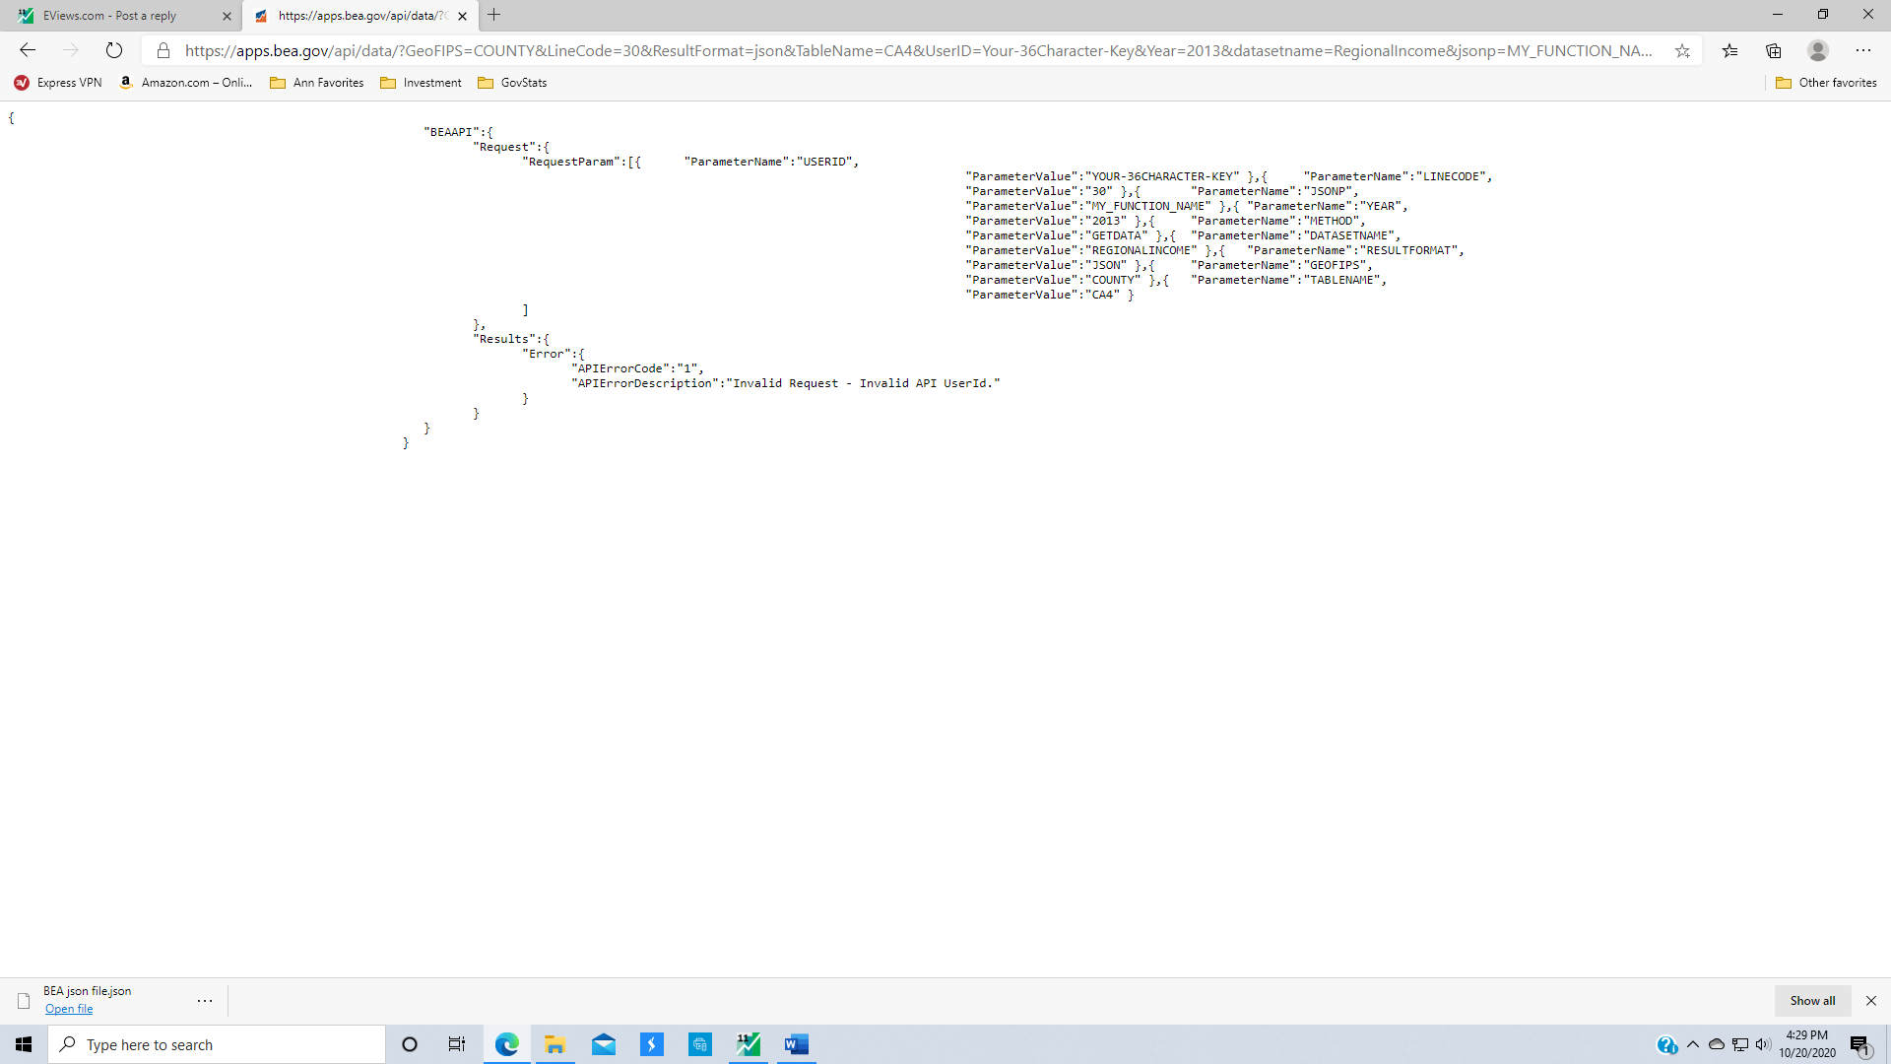
Task: Open download options for BEA json file
Action: (x=205, y=1001)
